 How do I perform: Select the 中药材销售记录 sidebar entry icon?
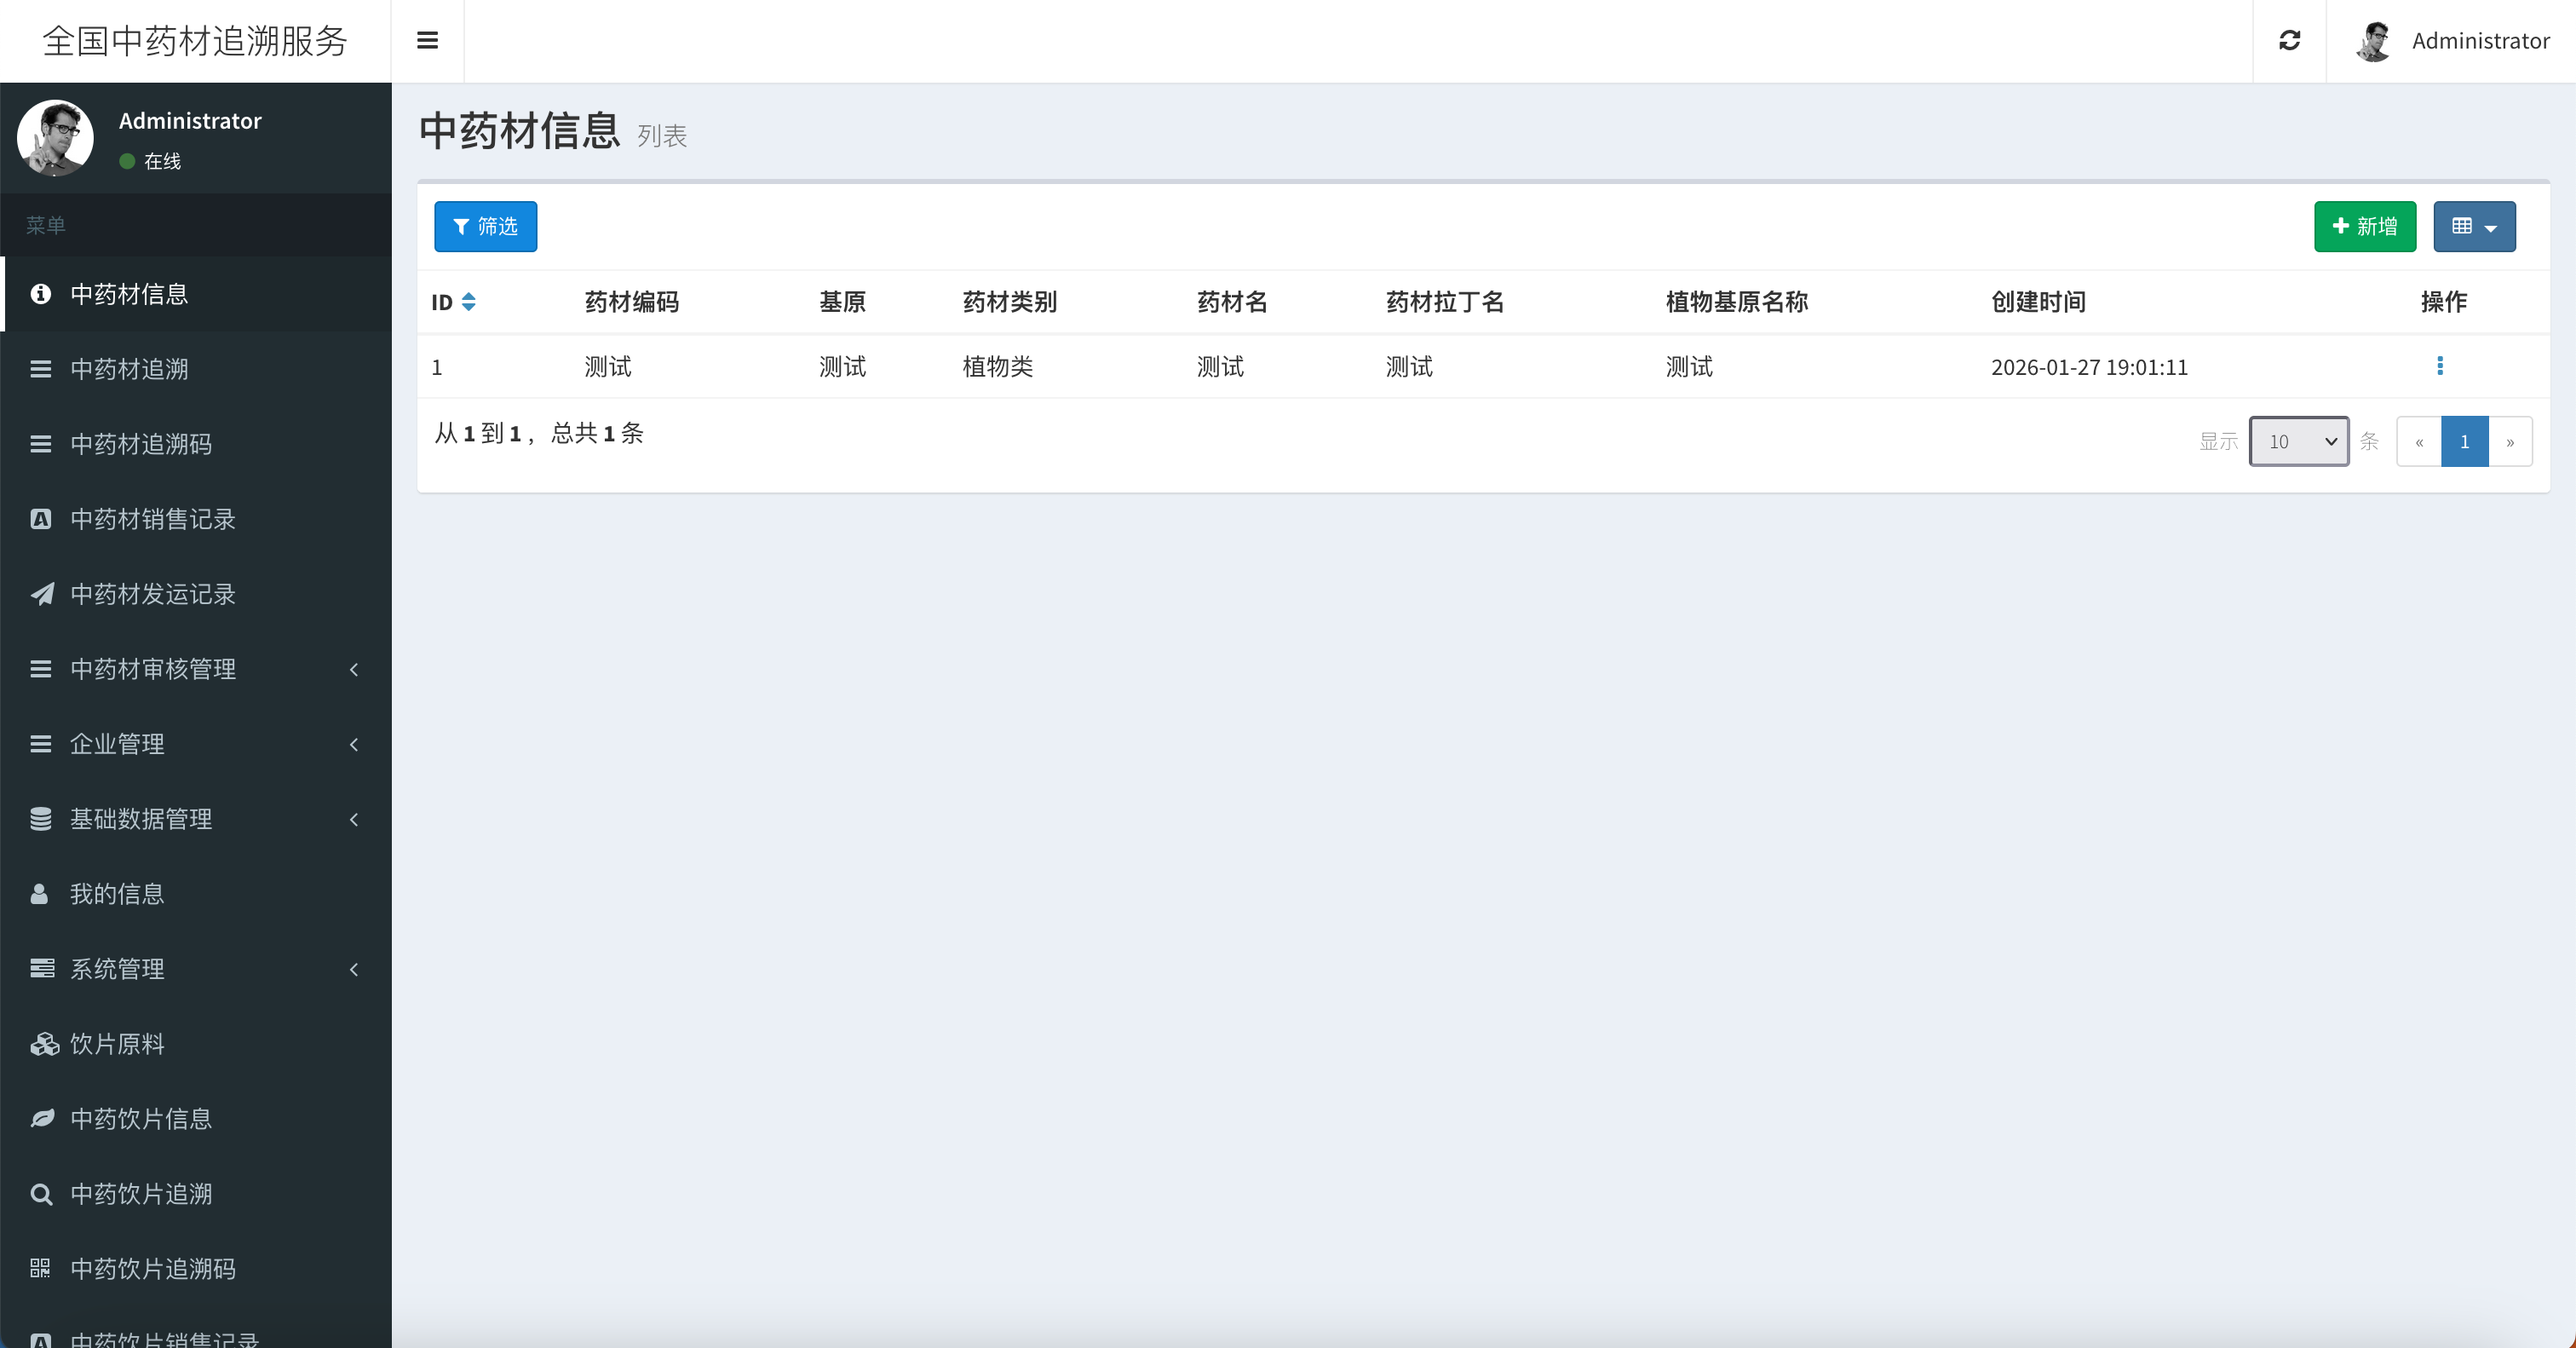click(x=40, y=519)
